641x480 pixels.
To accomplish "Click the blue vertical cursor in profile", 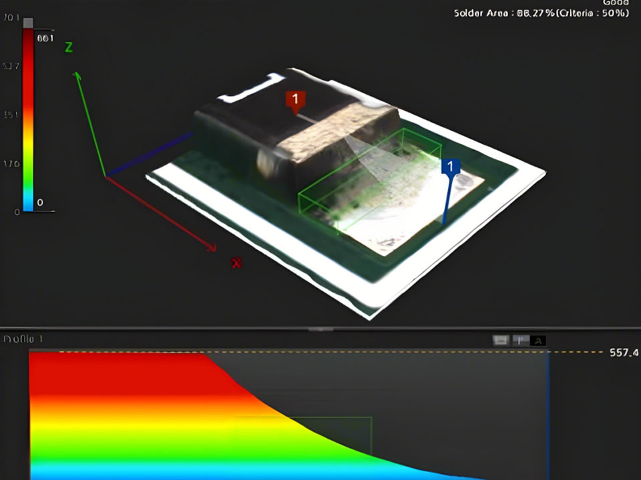I will pyautogui.click(x=548, y=413).
